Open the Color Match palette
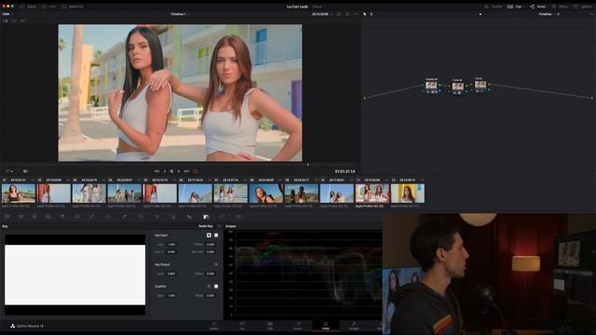Viewport: 596px width, 335px height. pos(20,217)
